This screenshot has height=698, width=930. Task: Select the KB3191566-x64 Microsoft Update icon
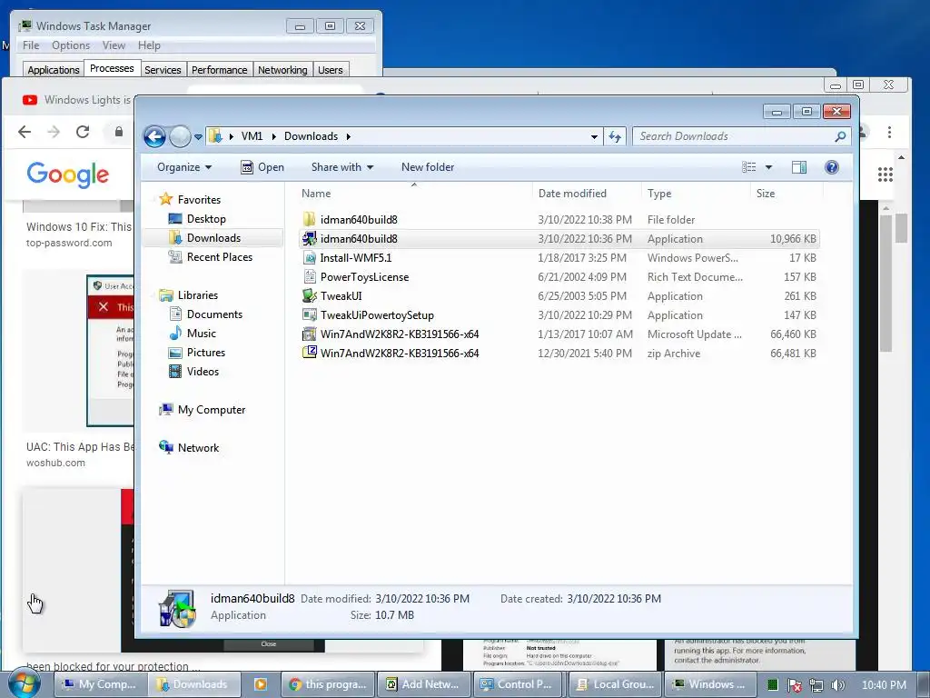[309, 334]
